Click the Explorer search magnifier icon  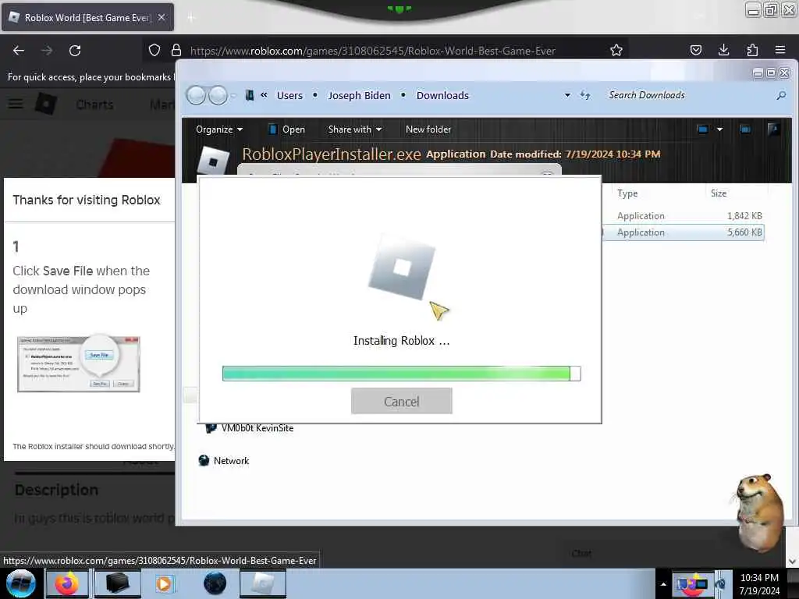pos(780,95)
